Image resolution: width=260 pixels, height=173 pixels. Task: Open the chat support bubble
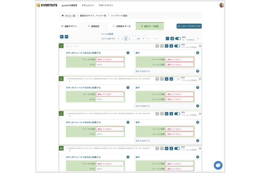218,165
